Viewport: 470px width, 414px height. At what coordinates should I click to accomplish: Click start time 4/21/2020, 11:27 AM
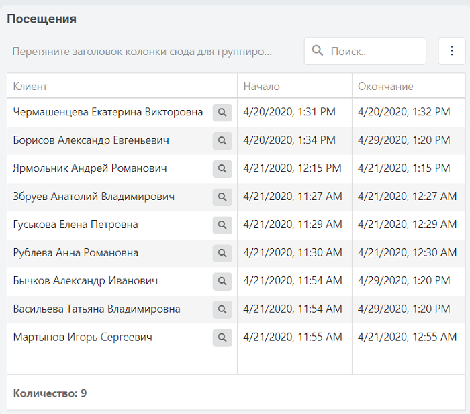point(293,197)
